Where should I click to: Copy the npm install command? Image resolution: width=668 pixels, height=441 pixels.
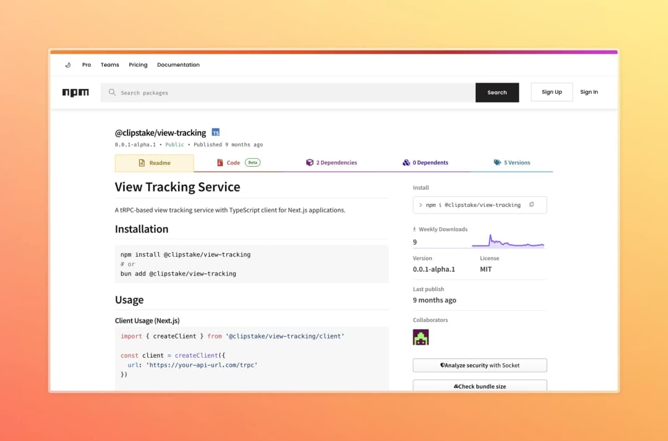coord(532,204)
